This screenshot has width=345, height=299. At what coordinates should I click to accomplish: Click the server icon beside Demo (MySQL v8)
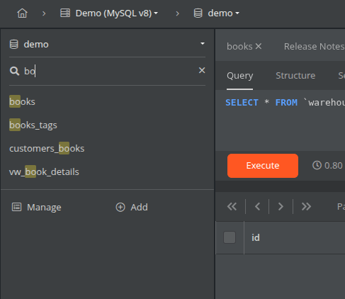pos(65,13)
